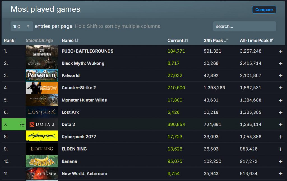Click the plus icon for Black Myth: Wukong
The height and width of the screenshot is (181, 287).
pyautogui.click(x=281, y=63)
